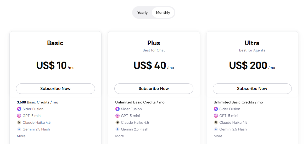Click GPT-5 mini icon in Ultra plan
This screenshot has width=308, height=144.
[x=216, y=116]
